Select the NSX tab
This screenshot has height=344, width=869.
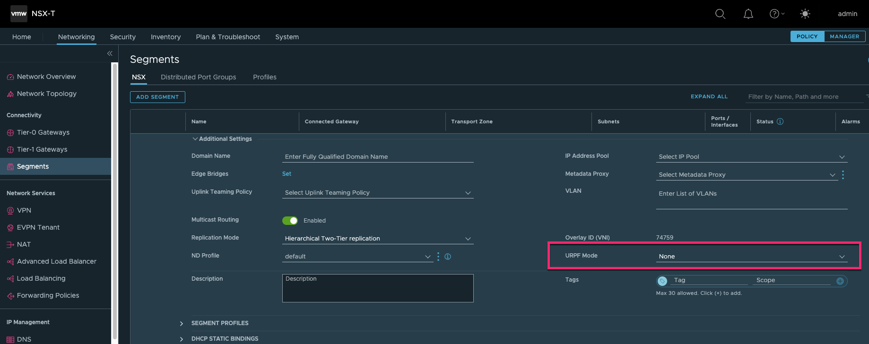pos(139,77)
